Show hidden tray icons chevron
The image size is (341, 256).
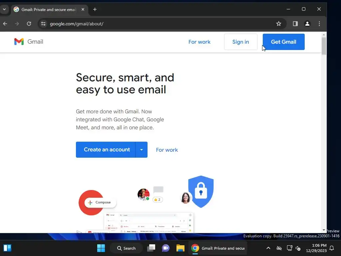(x=268, y=248)
